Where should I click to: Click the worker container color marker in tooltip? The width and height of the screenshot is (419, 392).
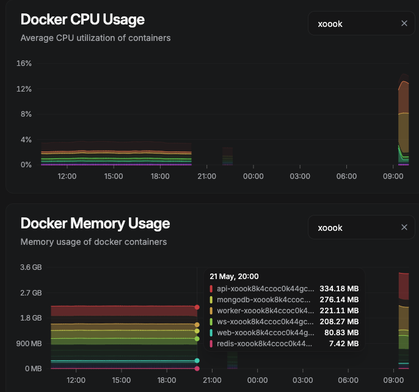point(211,311)
